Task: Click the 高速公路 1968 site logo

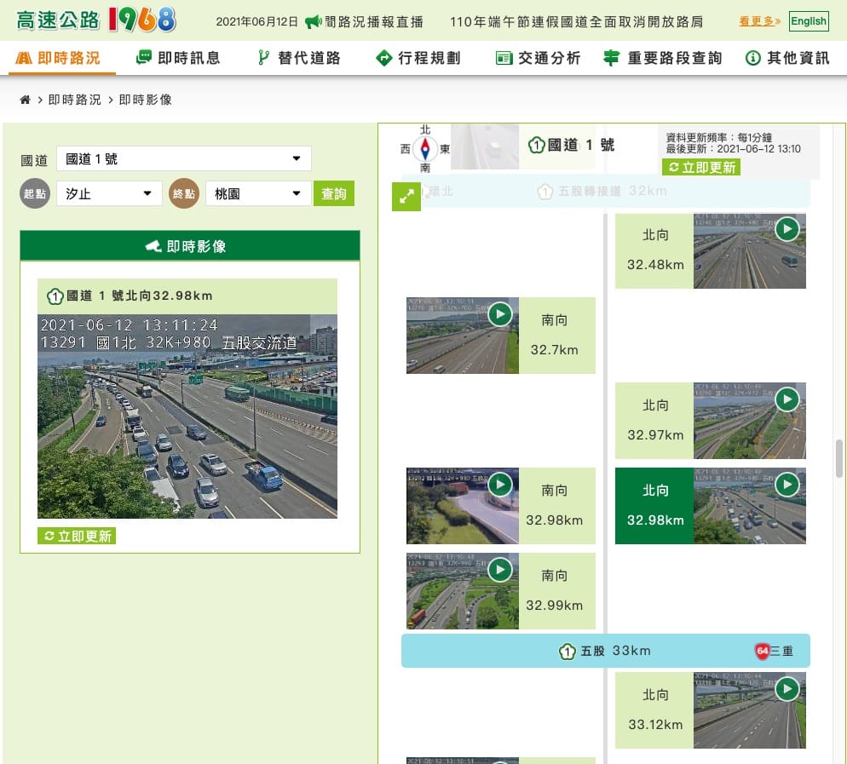Action: [96, 20]
